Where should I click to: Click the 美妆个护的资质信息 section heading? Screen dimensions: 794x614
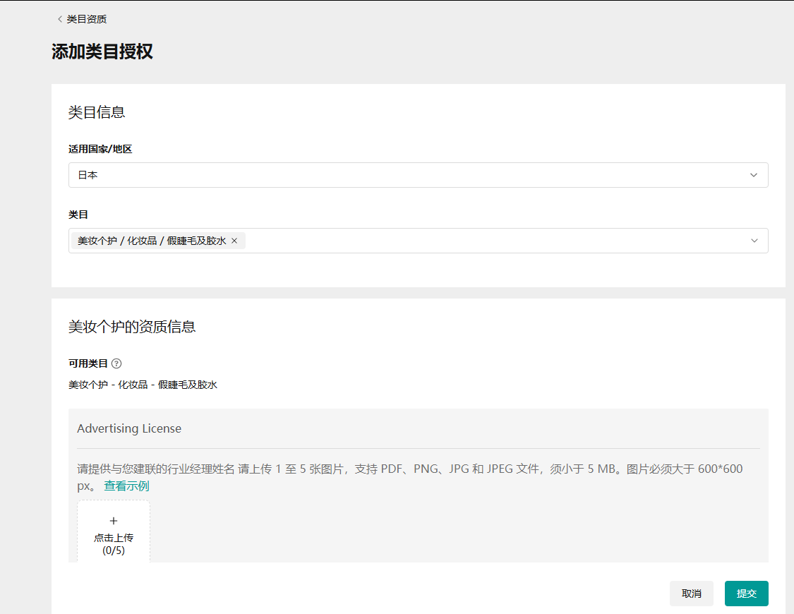[132, 326]
